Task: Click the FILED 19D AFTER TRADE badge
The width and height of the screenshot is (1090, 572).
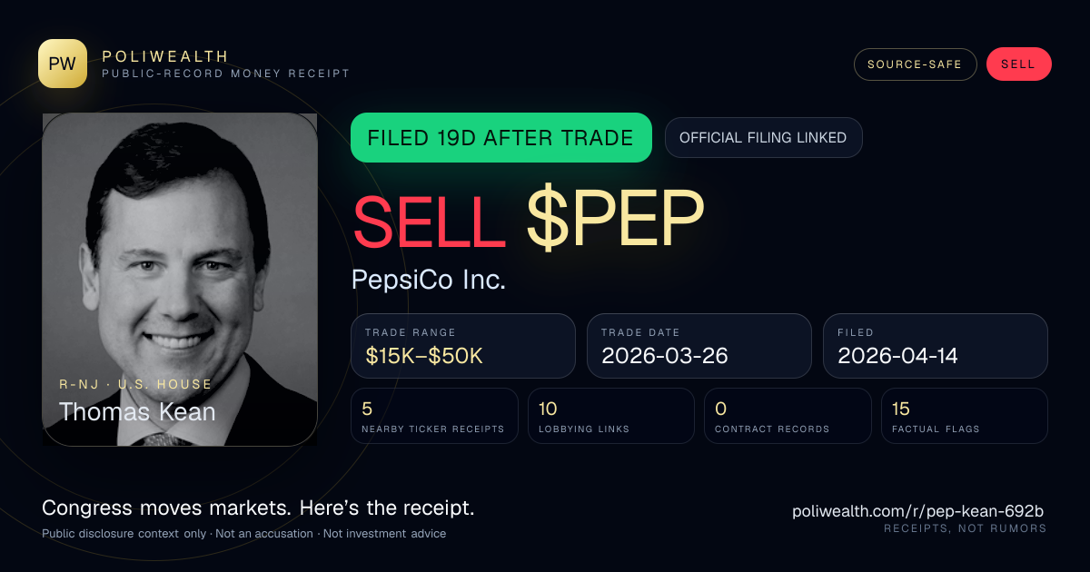Action: pyautogui.click(x=500, y=138)
